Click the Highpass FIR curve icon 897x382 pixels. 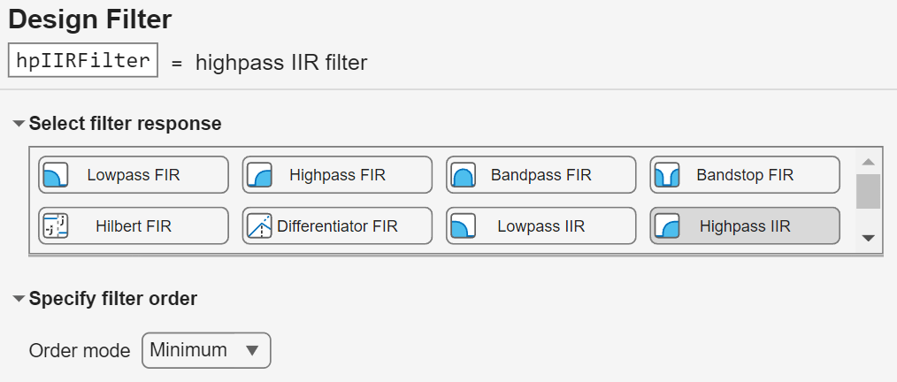click(x=257, y=175)
